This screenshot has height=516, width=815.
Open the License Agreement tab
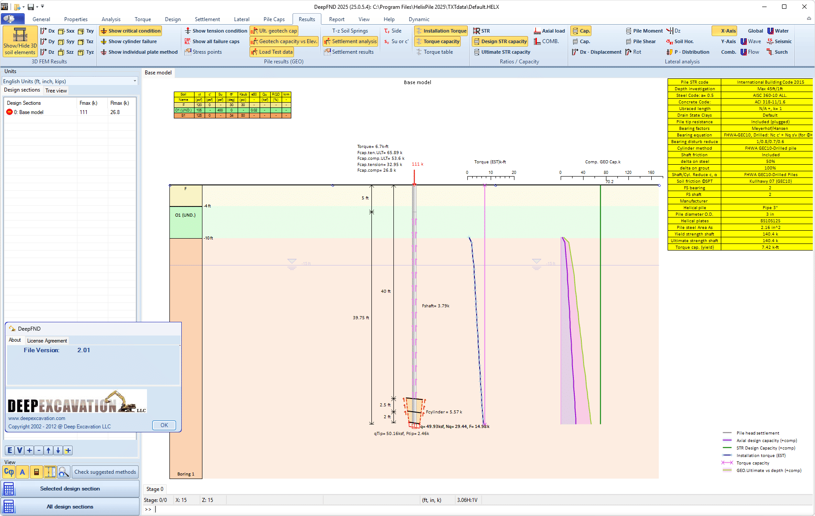click(x=47, y=341)
